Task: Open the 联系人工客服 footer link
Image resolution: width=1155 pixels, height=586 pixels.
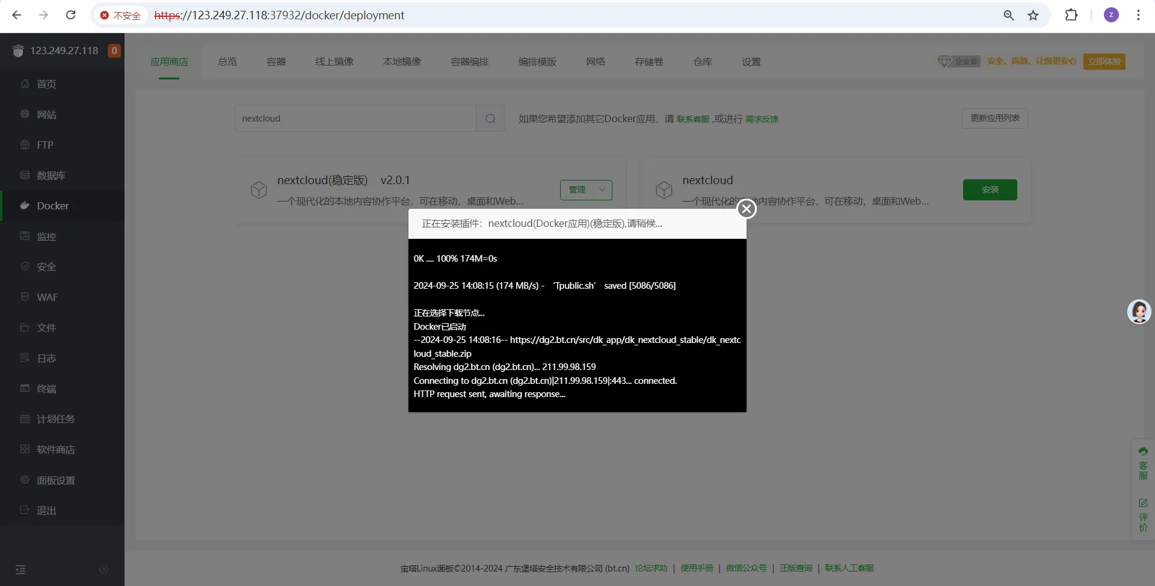Action: click(x=849, y=568)
